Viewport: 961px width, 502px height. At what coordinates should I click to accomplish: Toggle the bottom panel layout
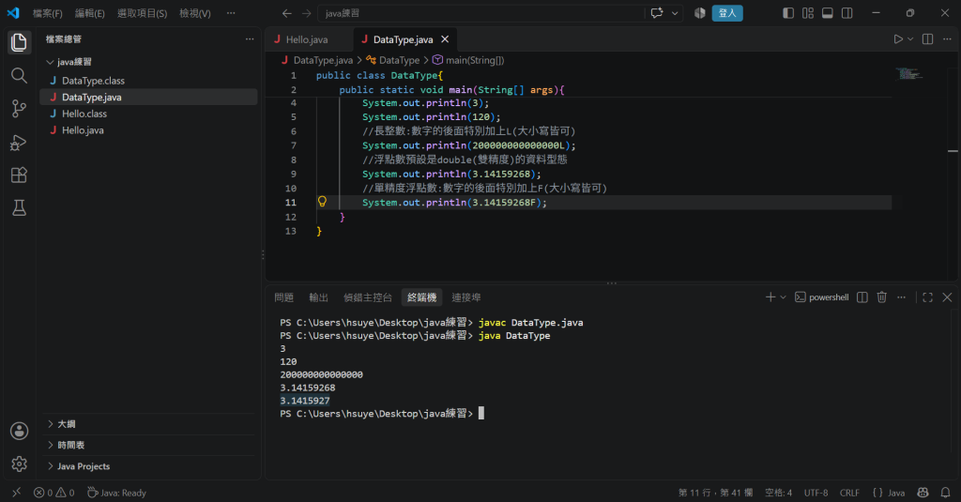(828, 13)
